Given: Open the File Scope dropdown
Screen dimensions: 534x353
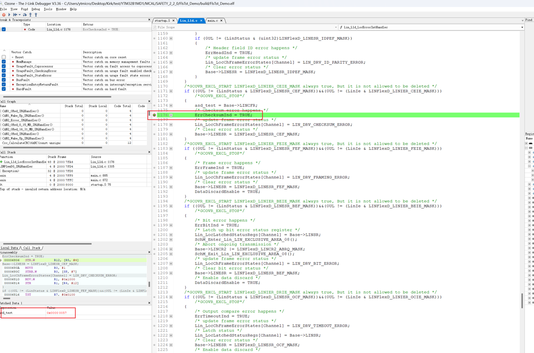Looking at the screenshot, I should coord(336,27).
